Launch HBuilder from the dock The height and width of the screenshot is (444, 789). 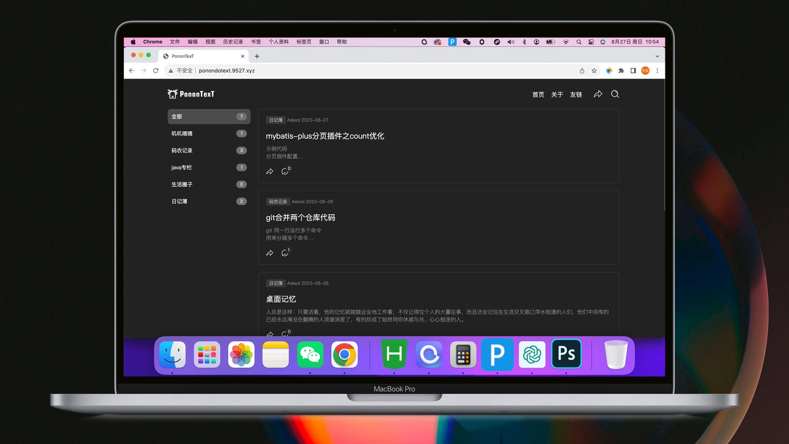[394, 354]
